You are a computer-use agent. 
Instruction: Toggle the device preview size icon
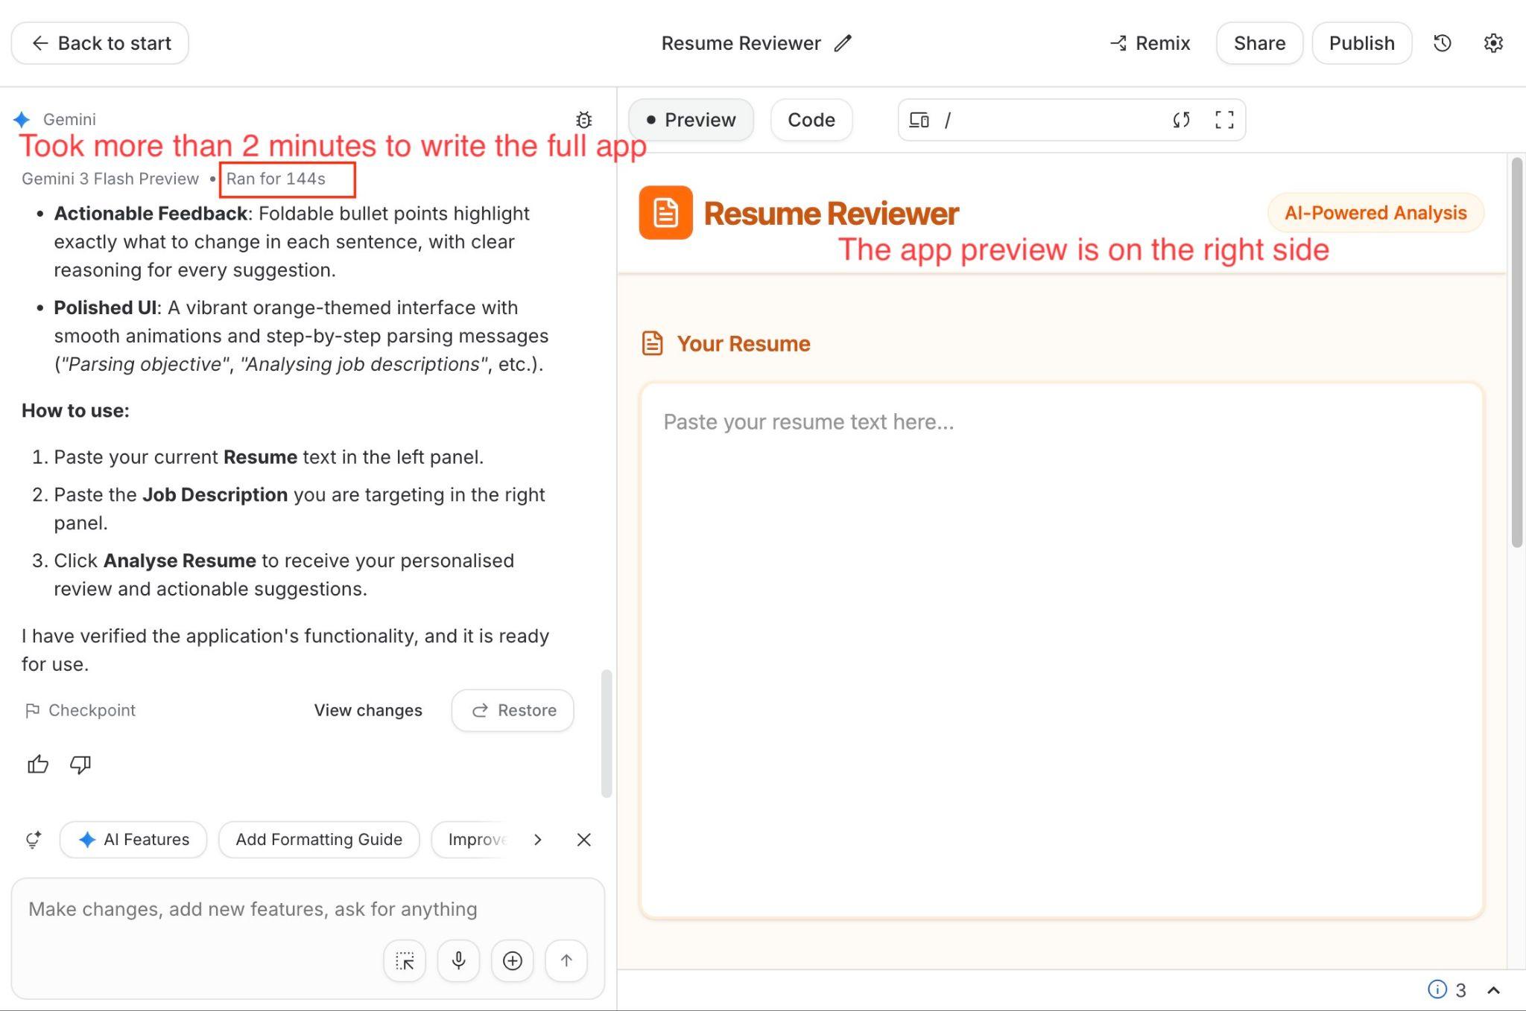pos(919,120)
